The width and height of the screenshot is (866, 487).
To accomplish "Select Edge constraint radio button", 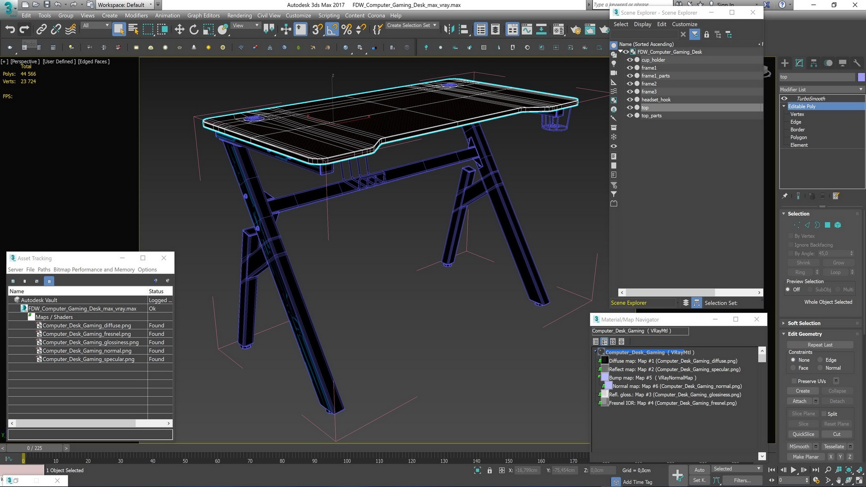I will click(x=820, y=360).
